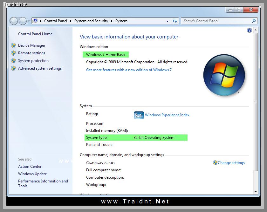The height and width of the screenshot is (212, 267).
Task: Open Windows Update from See also
Action: tap(32, 174)
